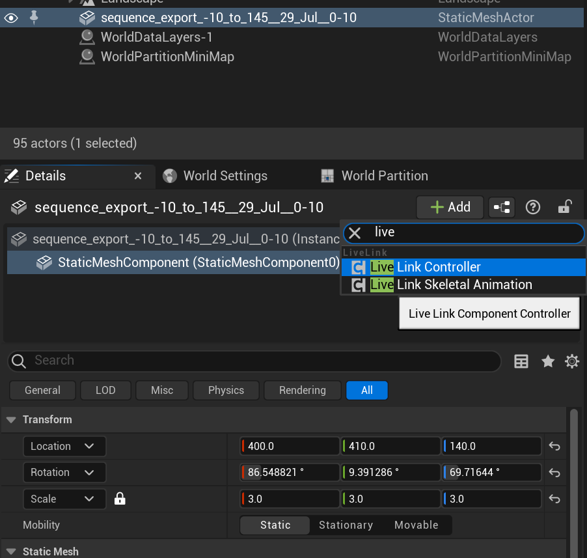587x558 pixels.
Task: Click the Blueprint/Add Script icon button
Action: click(x=501, y=207)
